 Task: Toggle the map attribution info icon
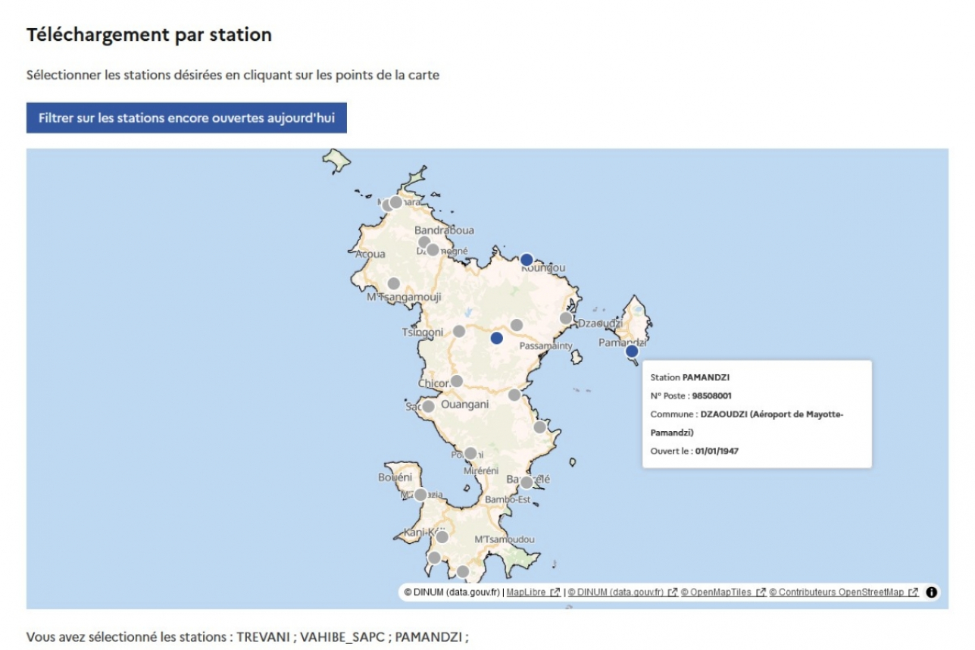point(931,592)
